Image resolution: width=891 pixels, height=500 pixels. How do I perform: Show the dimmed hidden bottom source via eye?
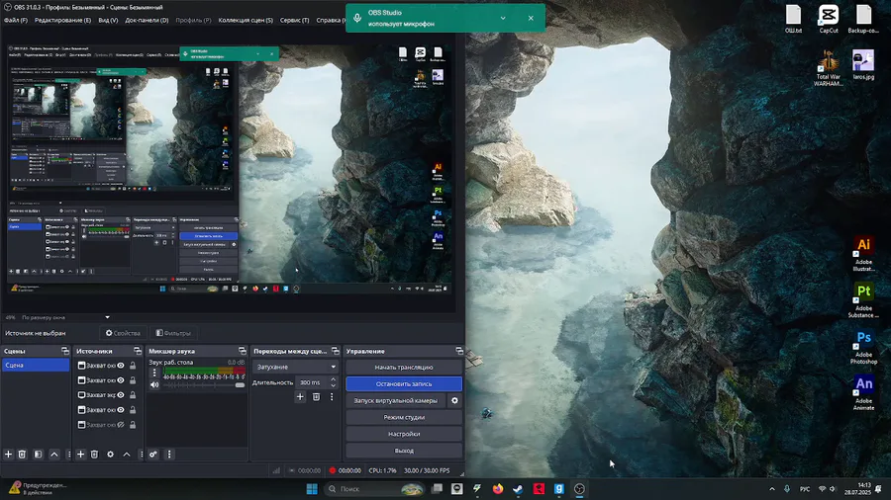(121, 424)
